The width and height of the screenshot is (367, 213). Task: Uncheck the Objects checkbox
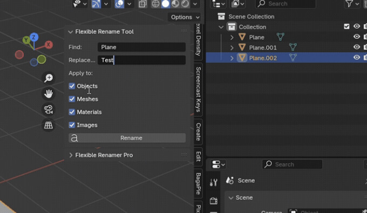(72, 86)
